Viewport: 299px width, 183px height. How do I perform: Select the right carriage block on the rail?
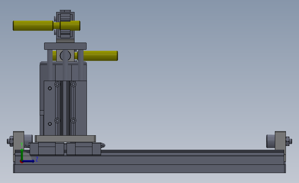(x=84, y=149)
